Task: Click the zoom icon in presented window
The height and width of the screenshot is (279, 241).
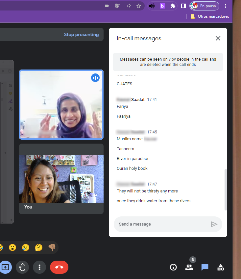Action: (11, 86)
